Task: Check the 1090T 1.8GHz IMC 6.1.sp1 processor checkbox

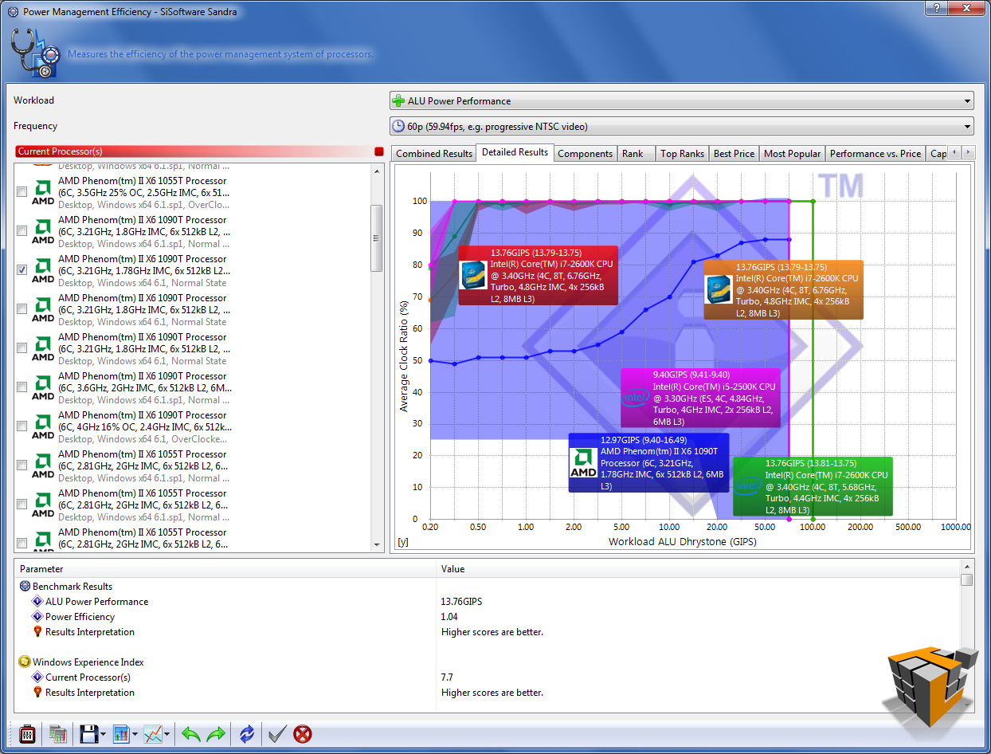Action: pyautogui.click(x=22, y=231)
